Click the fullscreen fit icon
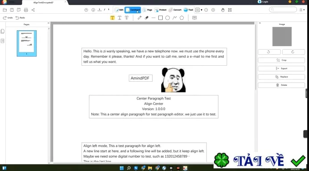The width and height of the screenshot is (309, 171). pyautogui.click(x=230, y=10)
